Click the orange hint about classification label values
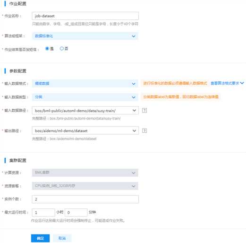Screen dimensions: 246x243 tap(181, 96)
